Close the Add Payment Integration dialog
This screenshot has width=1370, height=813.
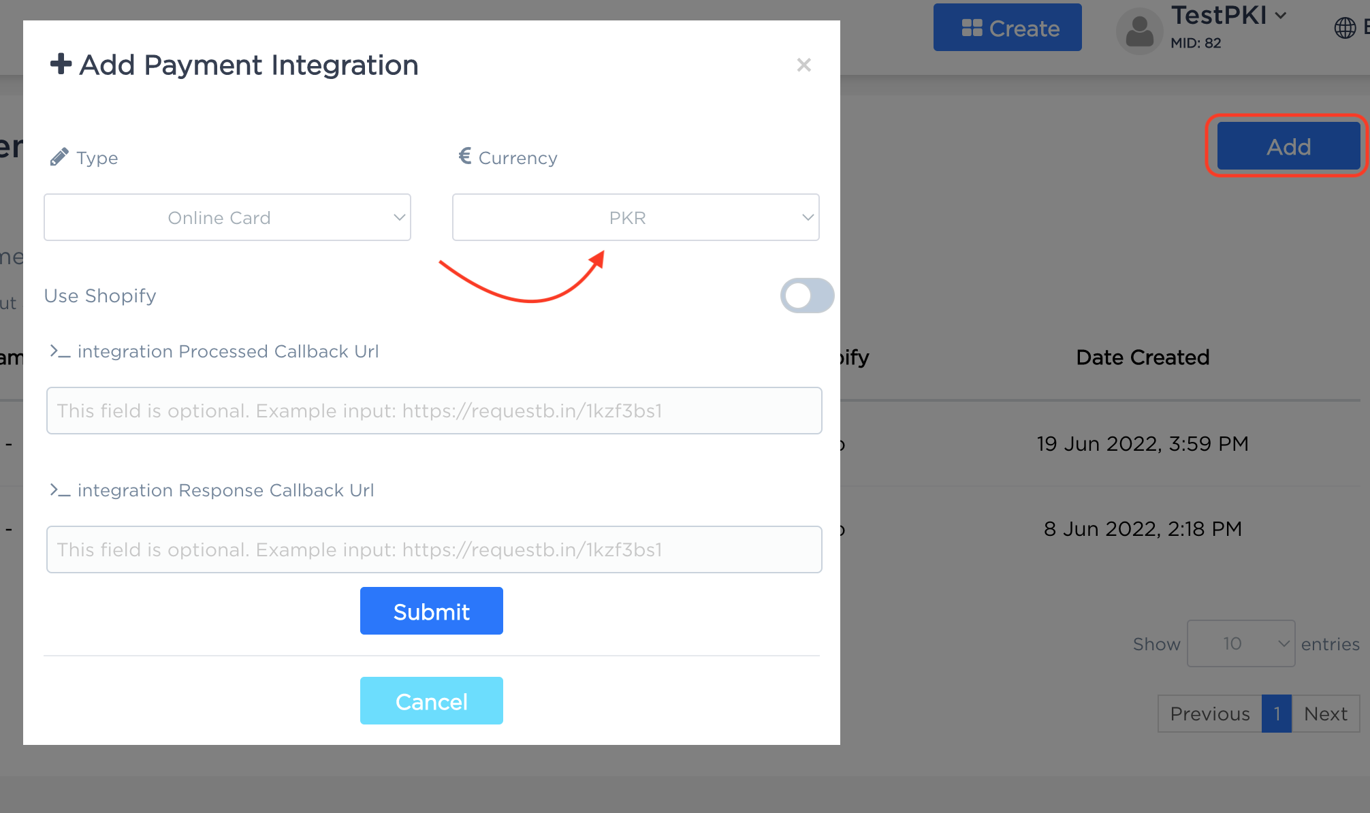point(803,65)
